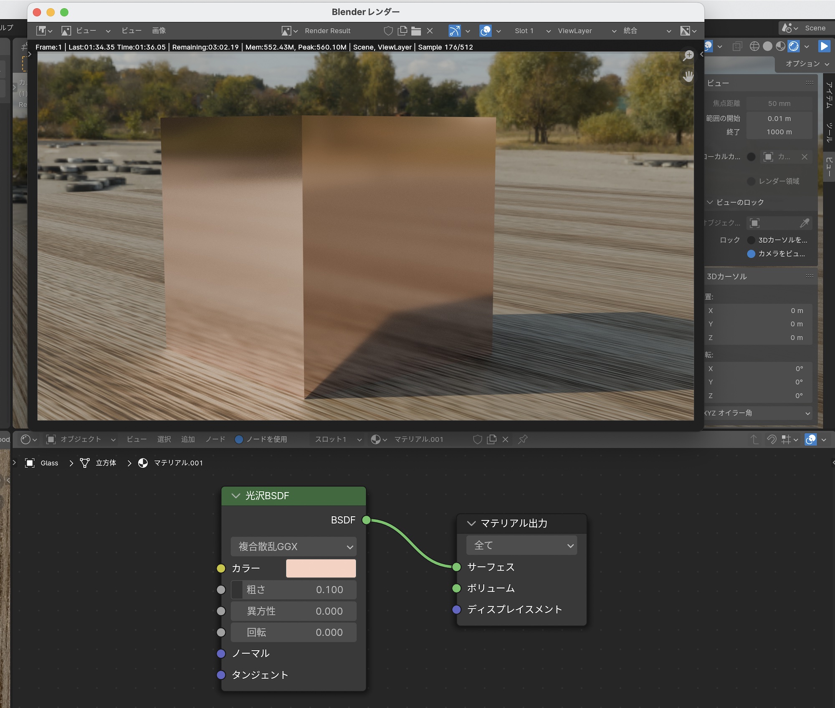Click the eyedropper icon in View Lock panel
Screen dimensions: 835x708
click(804, 223)
